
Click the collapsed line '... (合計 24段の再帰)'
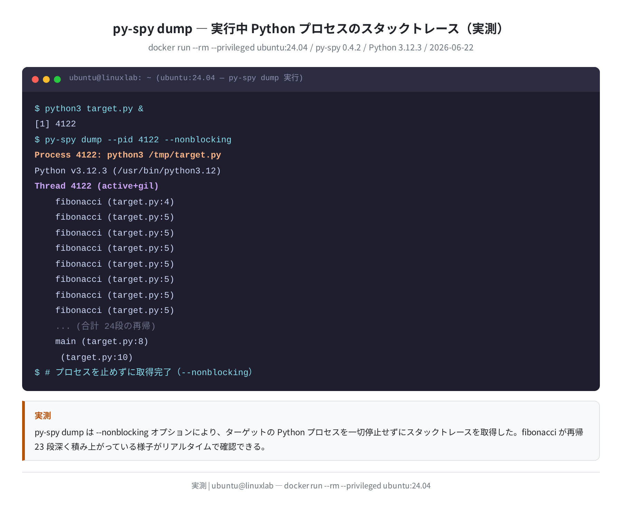click(x=105, y=326)
